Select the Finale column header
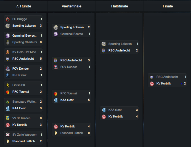Screen dimensions: 191x147 click(x=168, y=6)
